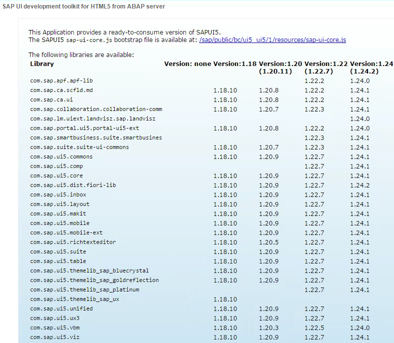Select 1.22.3 in smartbusiness row

pos(314,138)
